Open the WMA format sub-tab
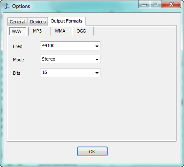Image resolution: width=184 pixels, height=167 pixels. coord(60,31)
